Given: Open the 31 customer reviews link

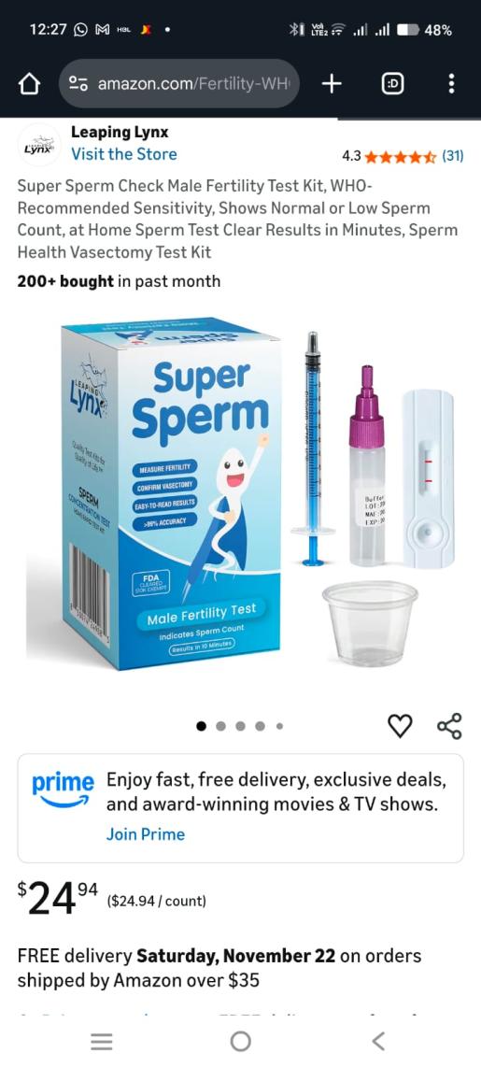Looking at the screenshot, I should [452, 156].
